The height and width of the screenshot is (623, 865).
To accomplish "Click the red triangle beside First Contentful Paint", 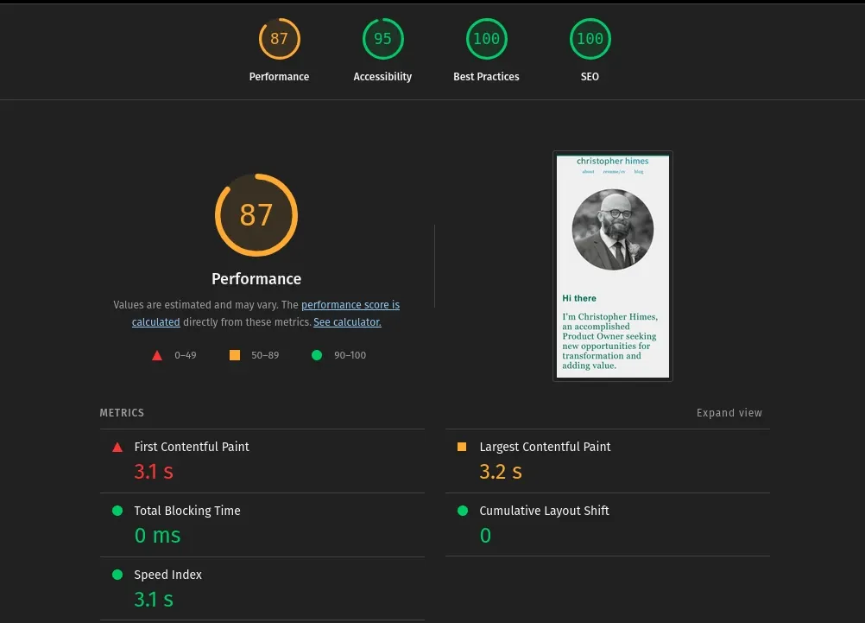I will (117, 447).
